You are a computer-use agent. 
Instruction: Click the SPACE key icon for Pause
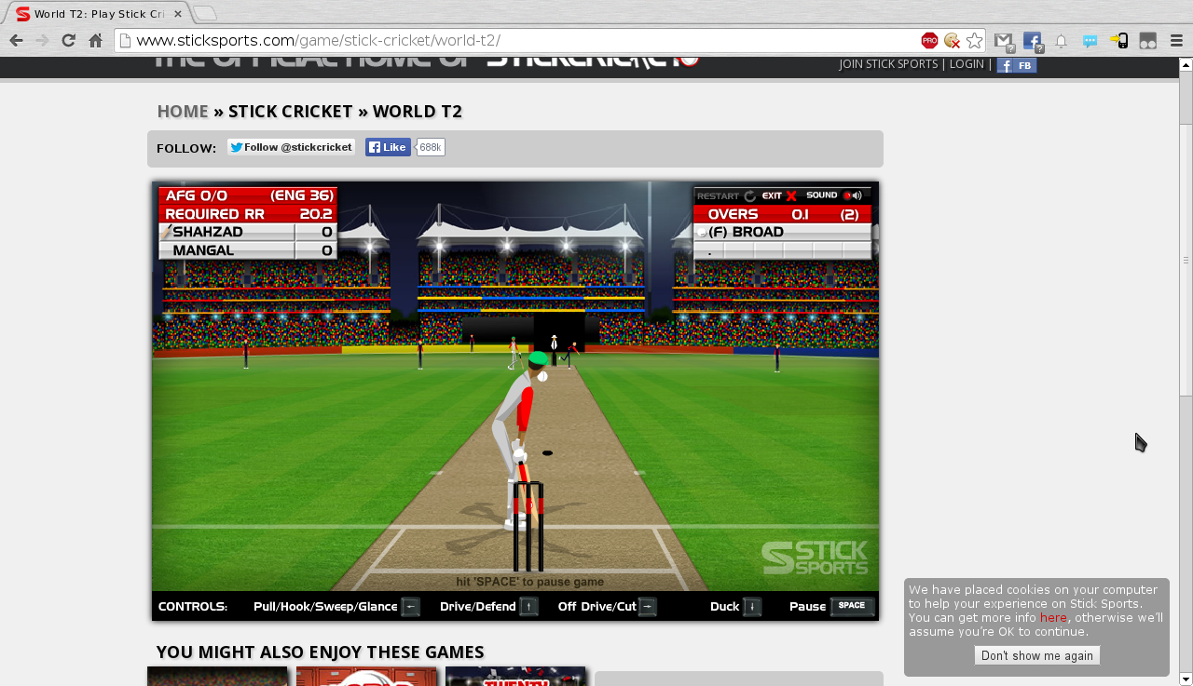click(853, 607)
